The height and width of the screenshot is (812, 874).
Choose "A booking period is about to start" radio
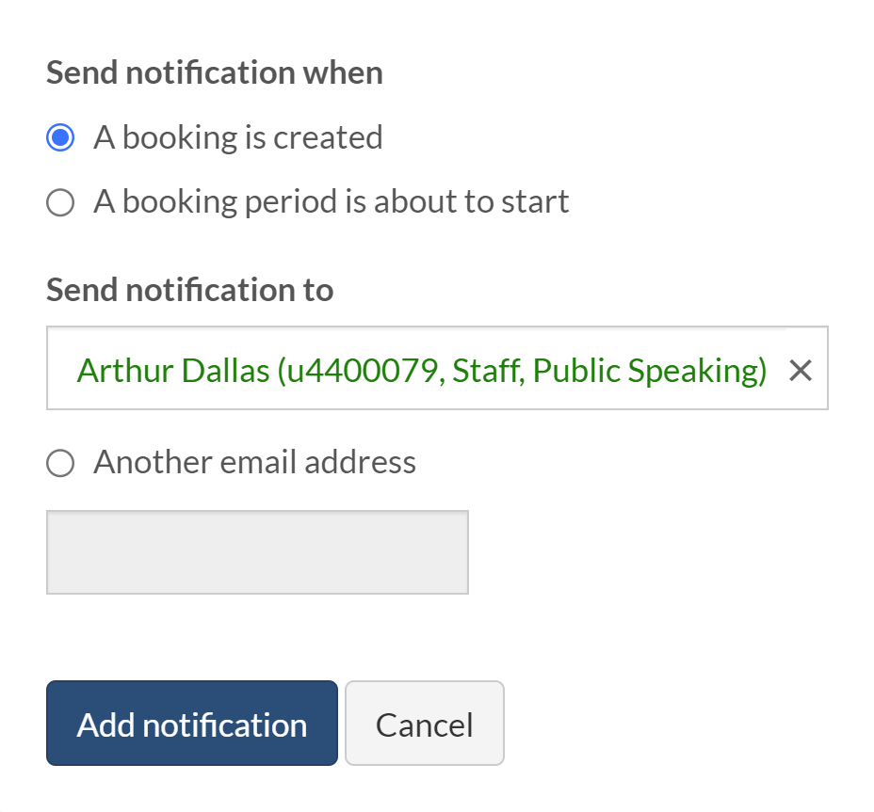click(x=60, y=202)
